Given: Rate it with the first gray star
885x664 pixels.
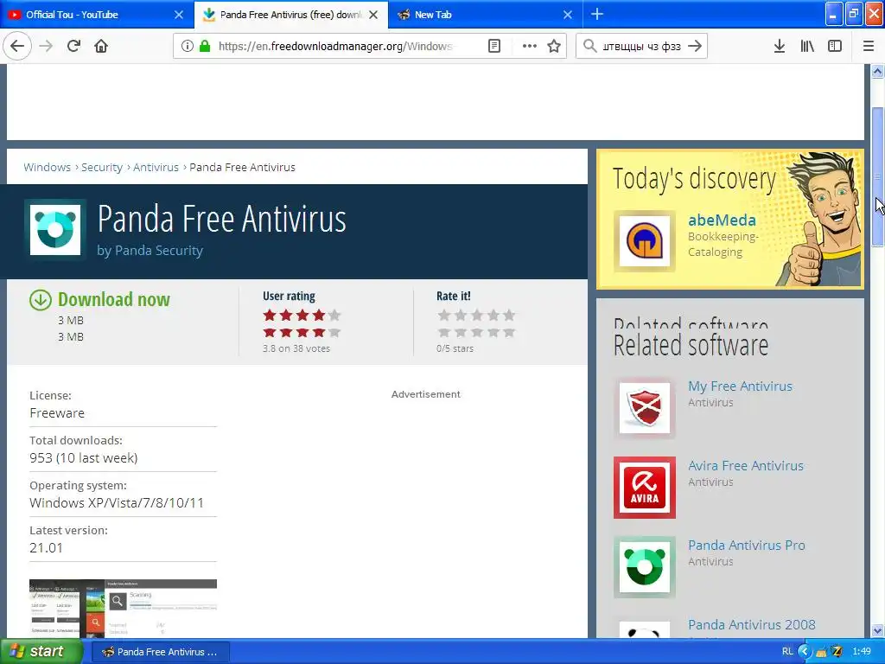Looking at the screenshot, I should (x=444, y=315).
